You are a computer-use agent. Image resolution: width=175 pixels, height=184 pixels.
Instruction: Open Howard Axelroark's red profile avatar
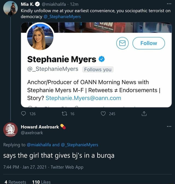tap(10, 130)
